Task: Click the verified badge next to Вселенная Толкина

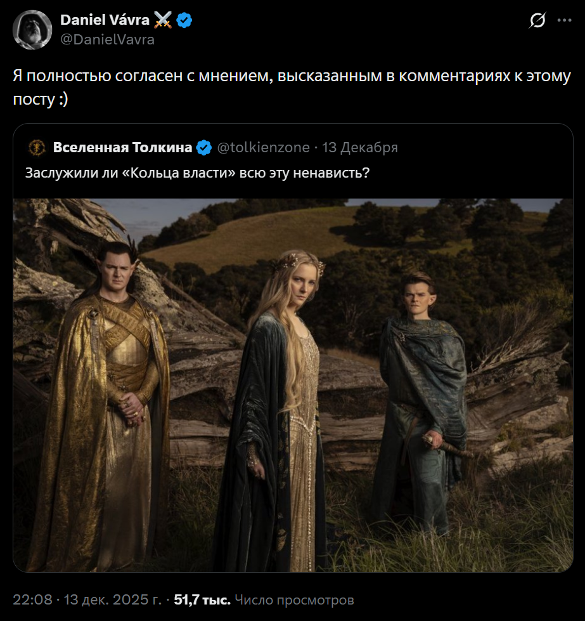Action: point(204,148)
